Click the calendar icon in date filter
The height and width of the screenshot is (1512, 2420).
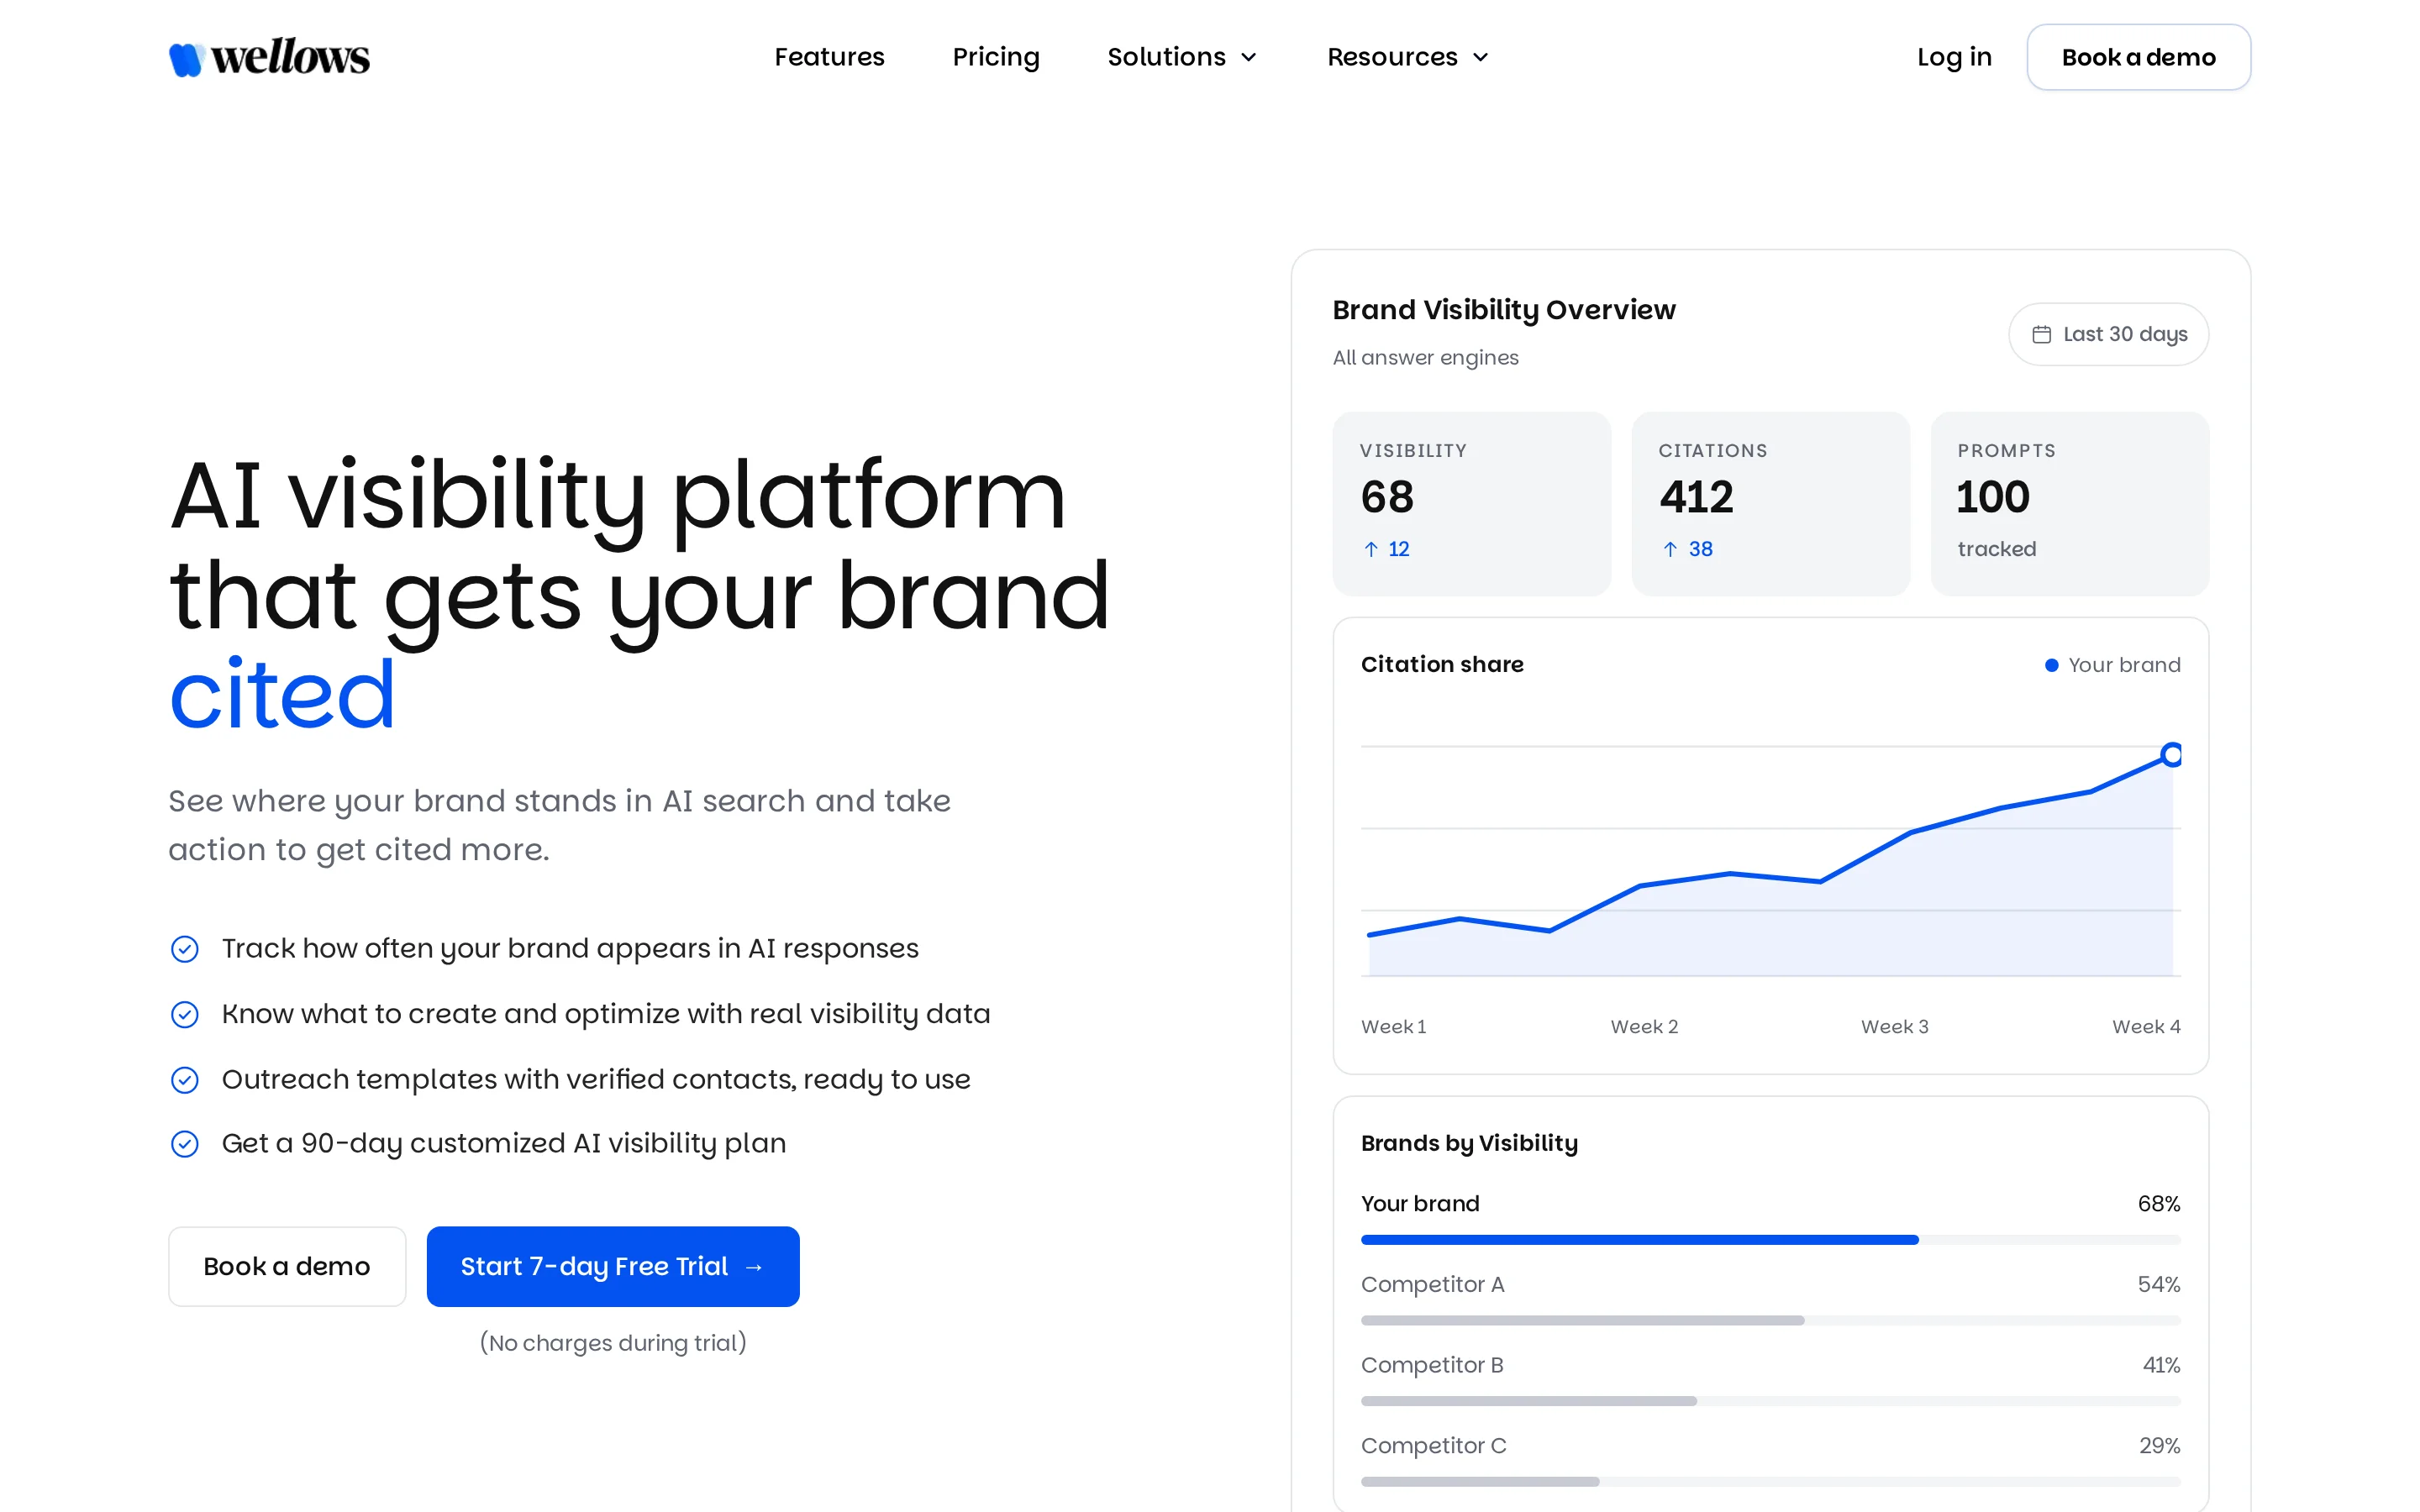point(2041,334)
